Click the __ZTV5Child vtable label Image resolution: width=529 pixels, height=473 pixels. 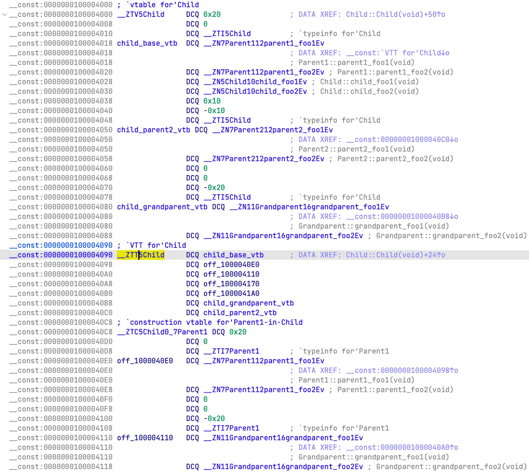point(141,15)
